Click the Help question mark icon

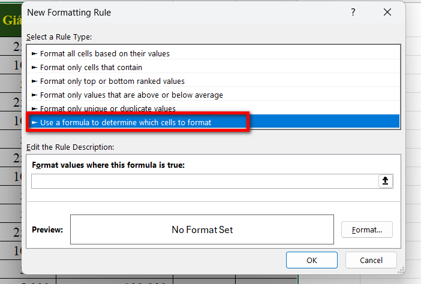pyautogui.click(x=353, y=12)
